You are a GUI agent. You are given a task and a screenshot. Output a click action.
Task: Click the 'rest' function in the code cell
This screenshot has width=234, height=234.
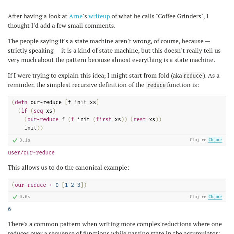point(140,119)
